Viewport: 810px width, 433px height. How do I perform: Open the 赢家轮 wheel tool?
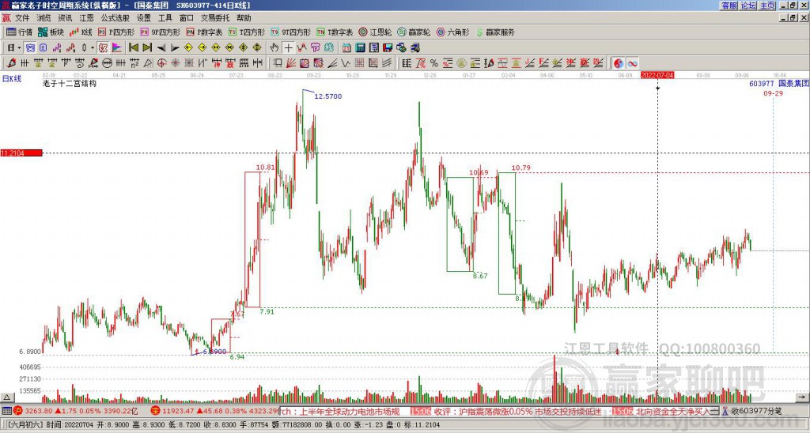(414, 32)
